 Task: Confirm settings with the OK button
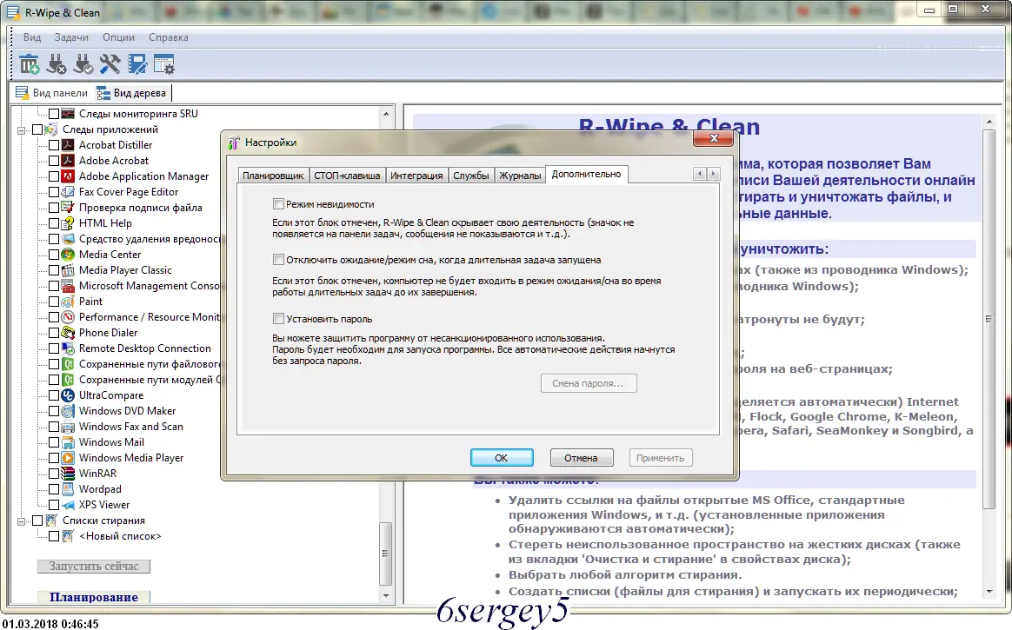pos(502,458)
